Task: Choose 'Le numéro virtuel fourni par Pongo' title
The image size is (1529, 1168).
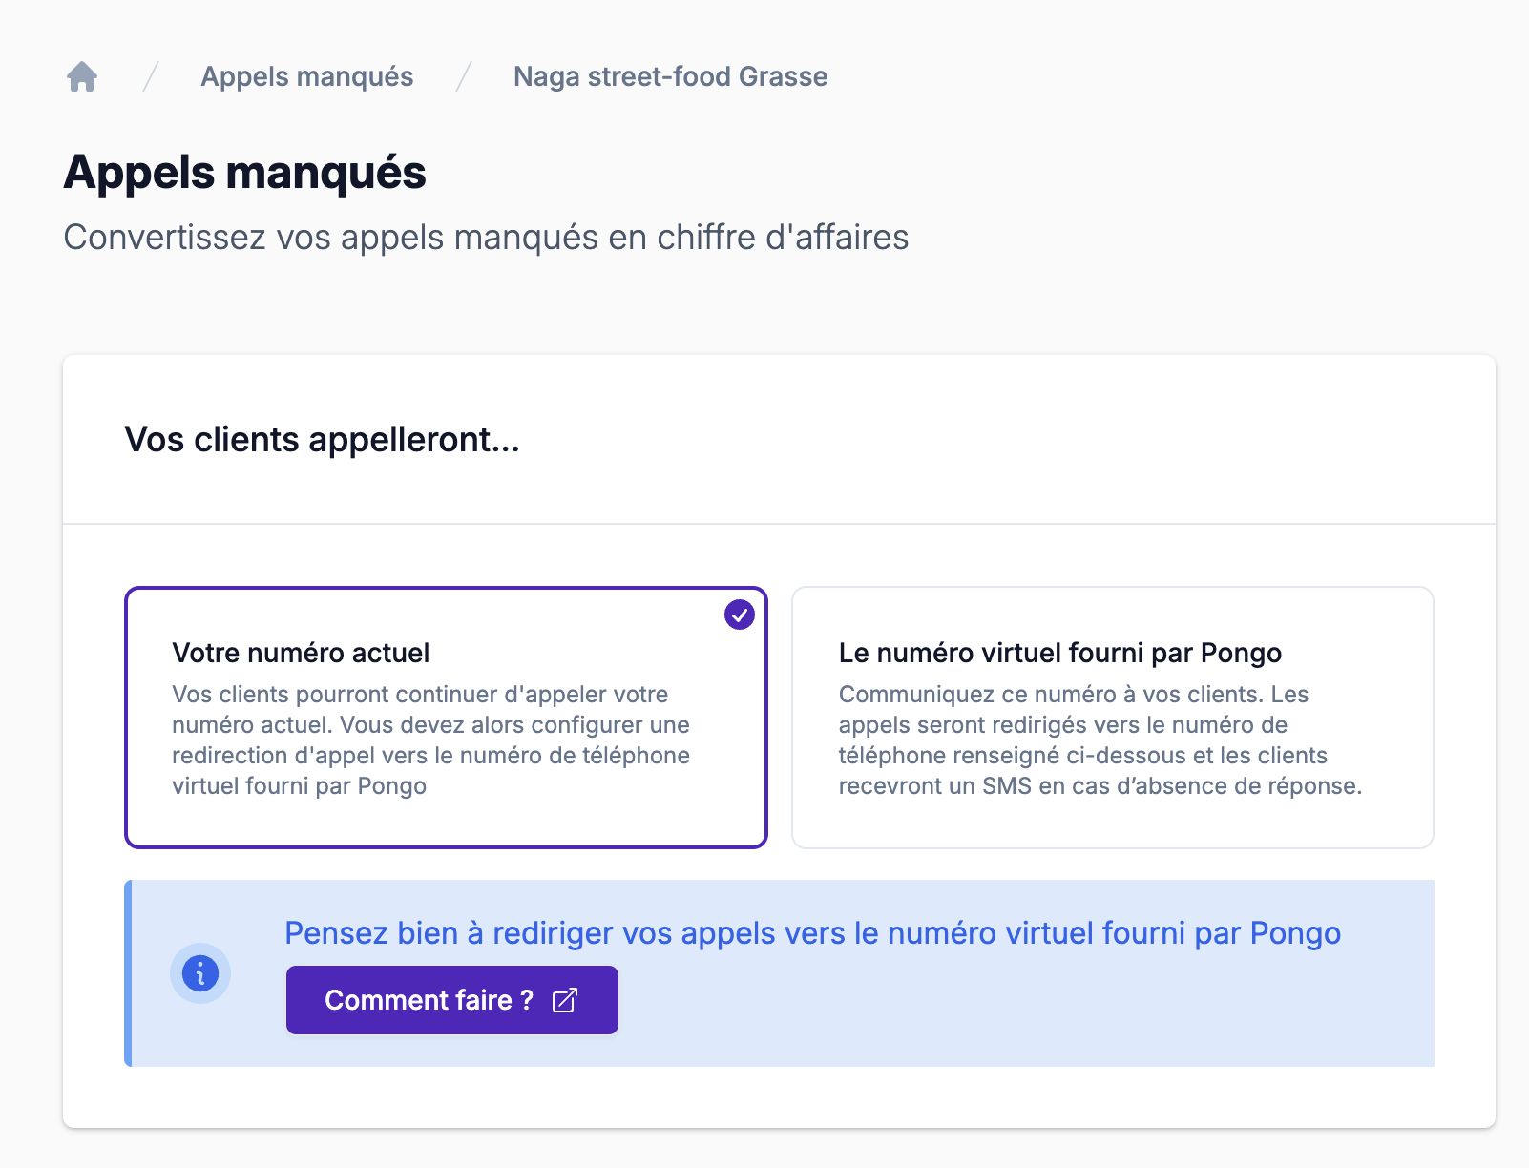Action: coord(1059,653)
